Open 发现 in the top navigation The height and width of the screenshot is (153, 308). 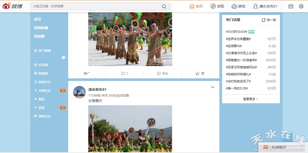217,6
